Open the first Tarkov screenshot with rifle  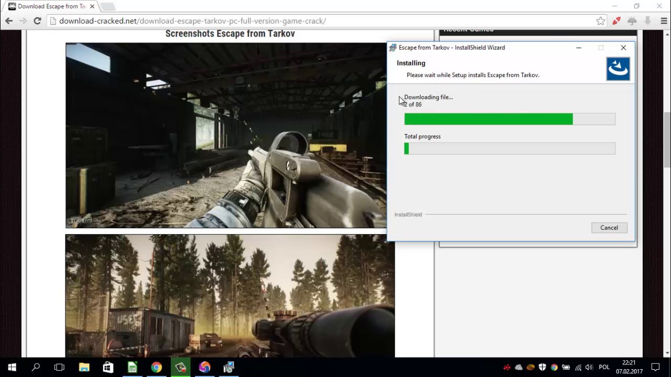pos(226,135)
